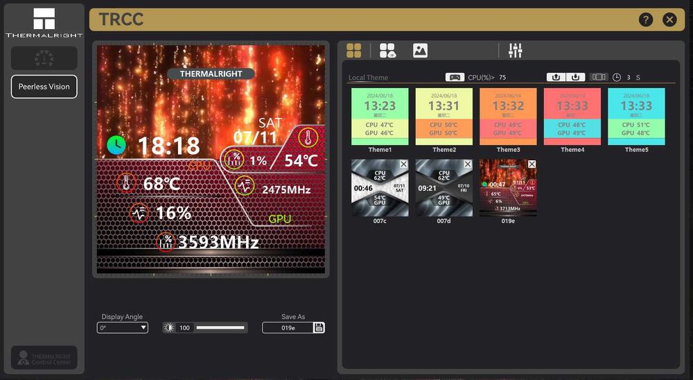Viewport: 693px width, 380px height.
Task: Click the GPU usage percent icon
Action: click(234, 159)
